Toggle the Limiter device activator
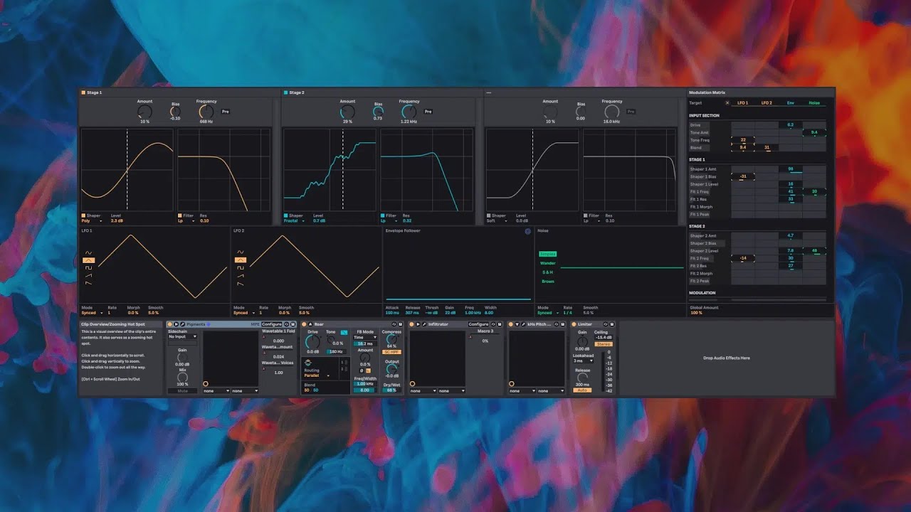This screenshot has height=512, width=911. click(574, 324)
